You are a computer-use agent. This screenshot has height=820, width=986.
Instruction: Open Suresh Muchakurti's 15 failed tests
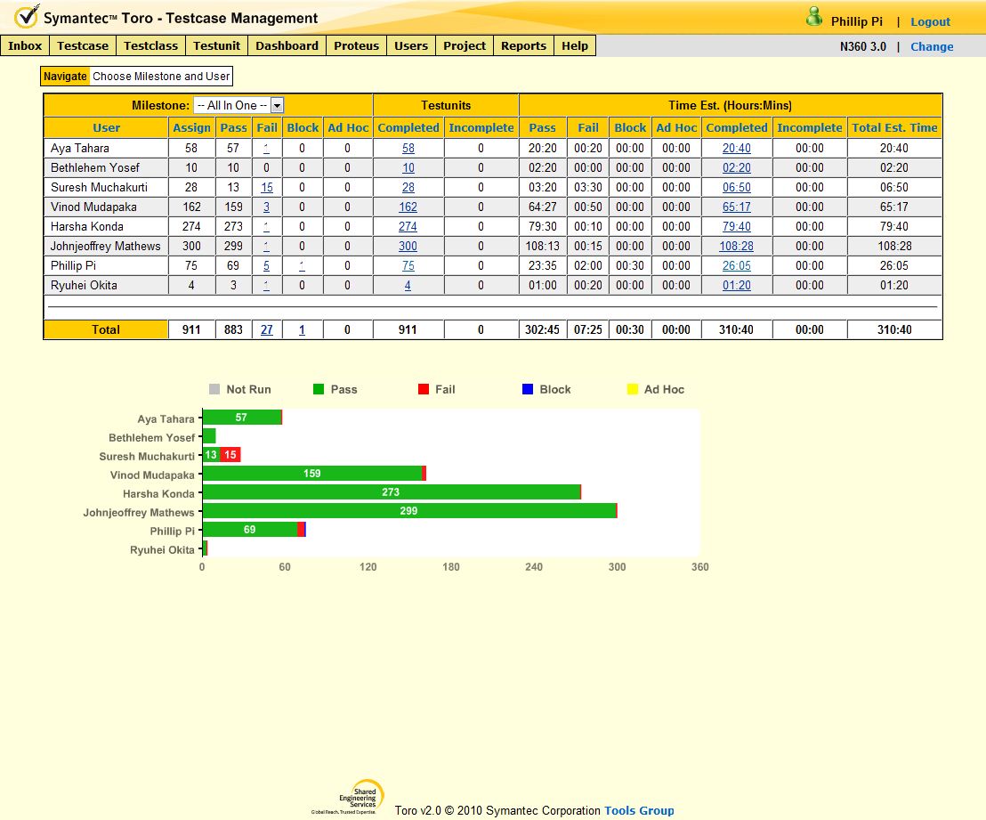pyautogui.click(x=267, y=187)
